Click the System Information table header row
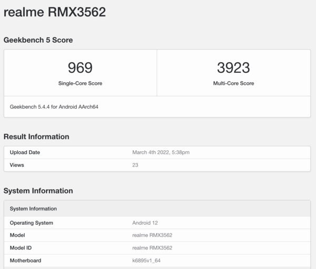The height and width of the screenshot is (269, 316). (157, 209)
